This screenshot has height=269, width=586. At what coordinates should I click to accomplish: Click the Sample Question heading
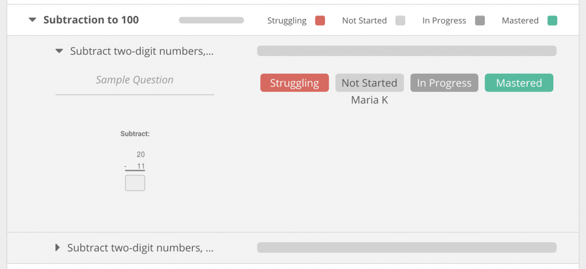point(134,80)
